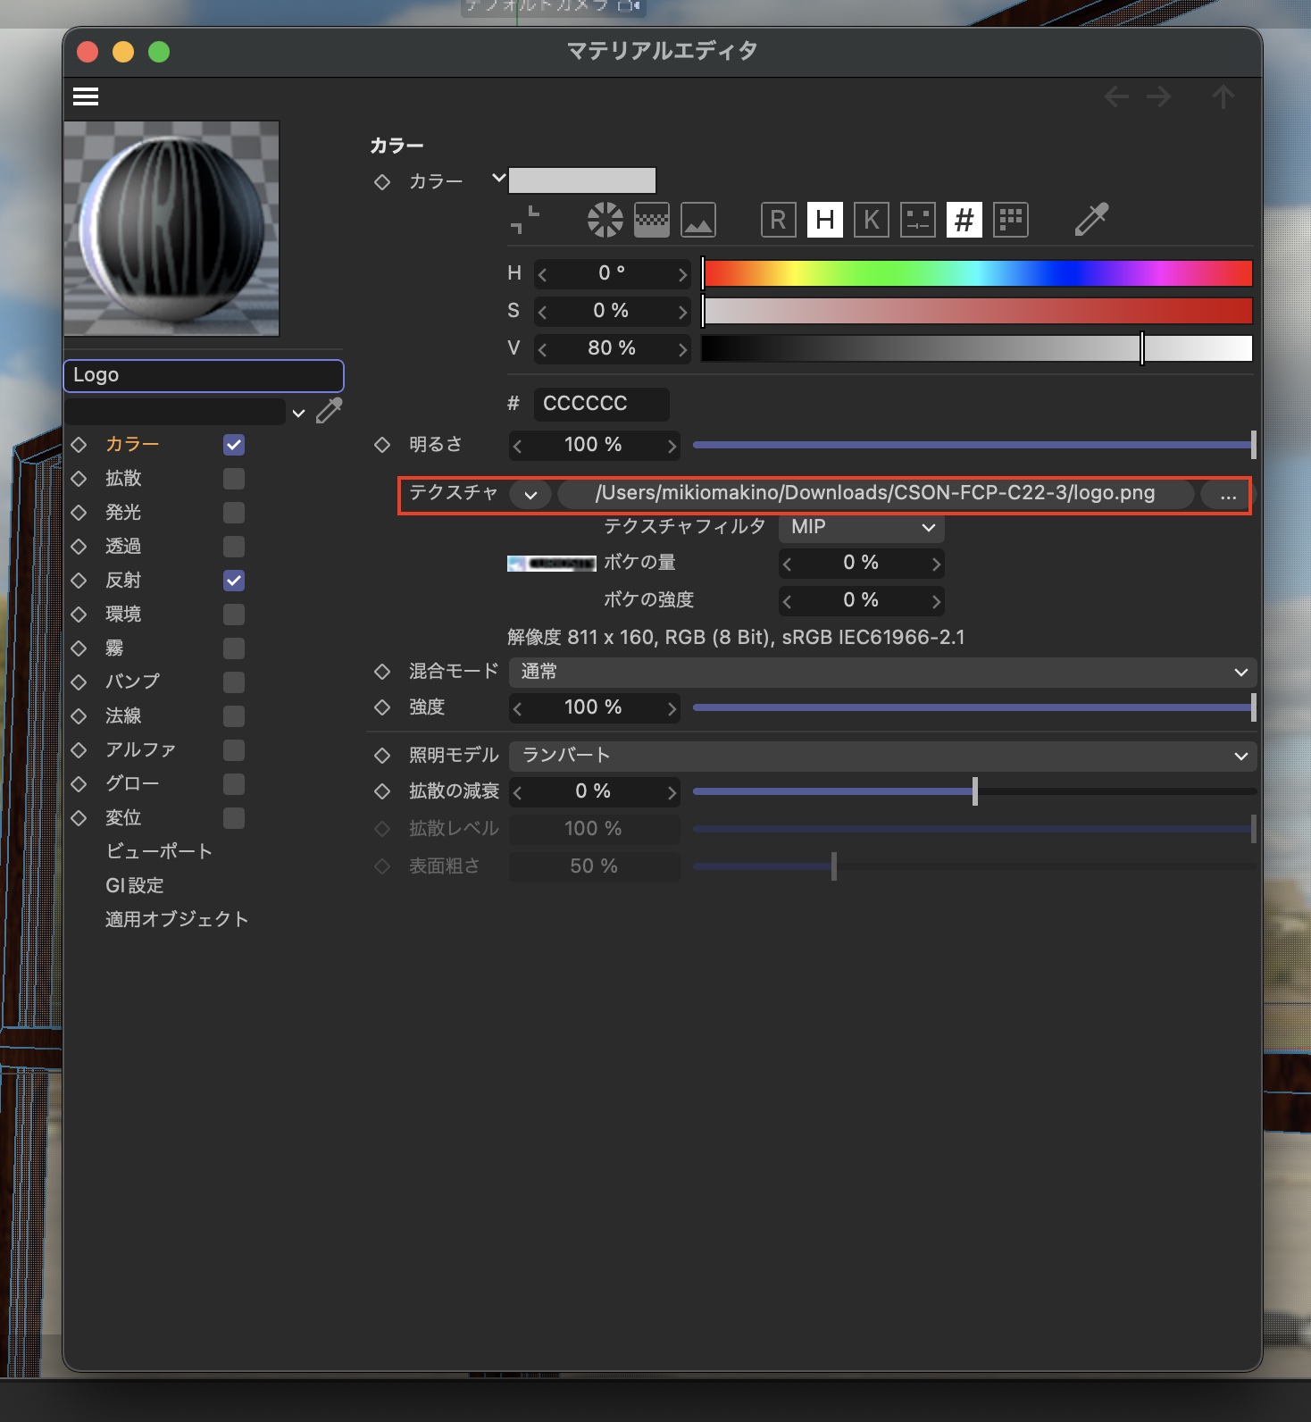Image resolution: width=1311 pixels, height=1422 pixels.
Task: Click the color from picture icon
Action: (x=697, y=220)
